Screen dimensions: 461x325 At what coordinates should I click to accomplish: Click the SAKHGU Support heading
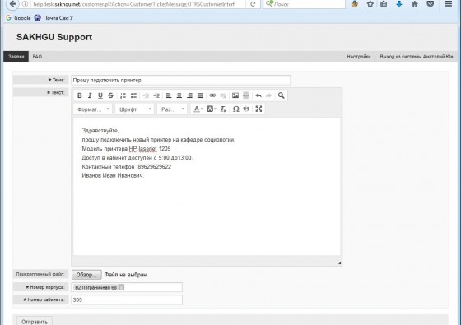tap(54, 37)
